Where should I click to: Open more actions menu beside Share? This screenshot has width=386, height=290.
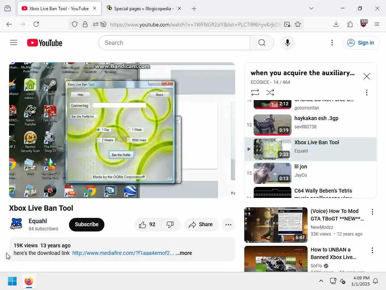pos(228,224)
